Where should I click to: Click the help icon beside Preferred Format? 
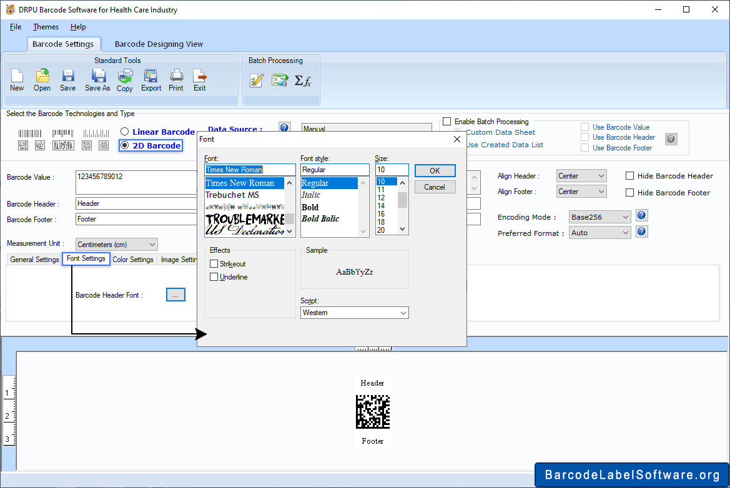641,231
